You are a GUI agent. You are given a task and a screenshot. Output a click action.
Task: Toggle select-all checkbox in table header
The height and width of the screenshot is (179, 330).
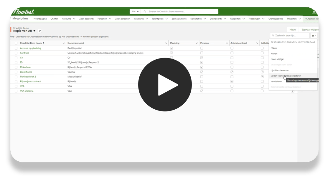16,43
